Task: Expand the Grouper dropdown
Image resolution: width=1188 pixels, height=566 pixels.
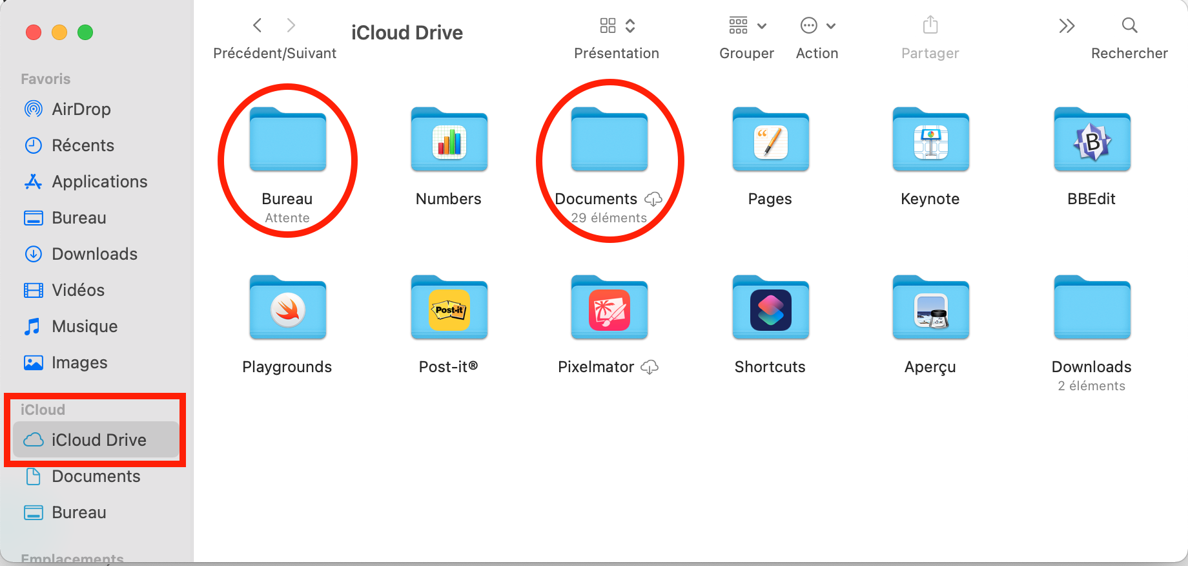Action: tap(746, 26)
